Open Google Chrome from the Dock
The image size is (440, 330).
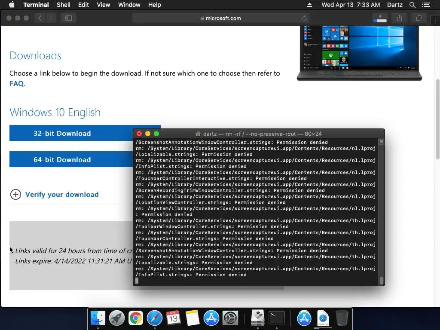click(x=135, y=318)
